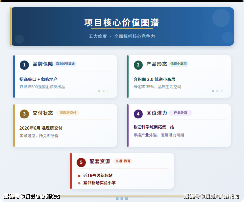The width and height of the screenshot is (244, 202).
Task: Click the subtitle 五大维度 · 全面解析核心竞争力
Action: click(122, 36)
